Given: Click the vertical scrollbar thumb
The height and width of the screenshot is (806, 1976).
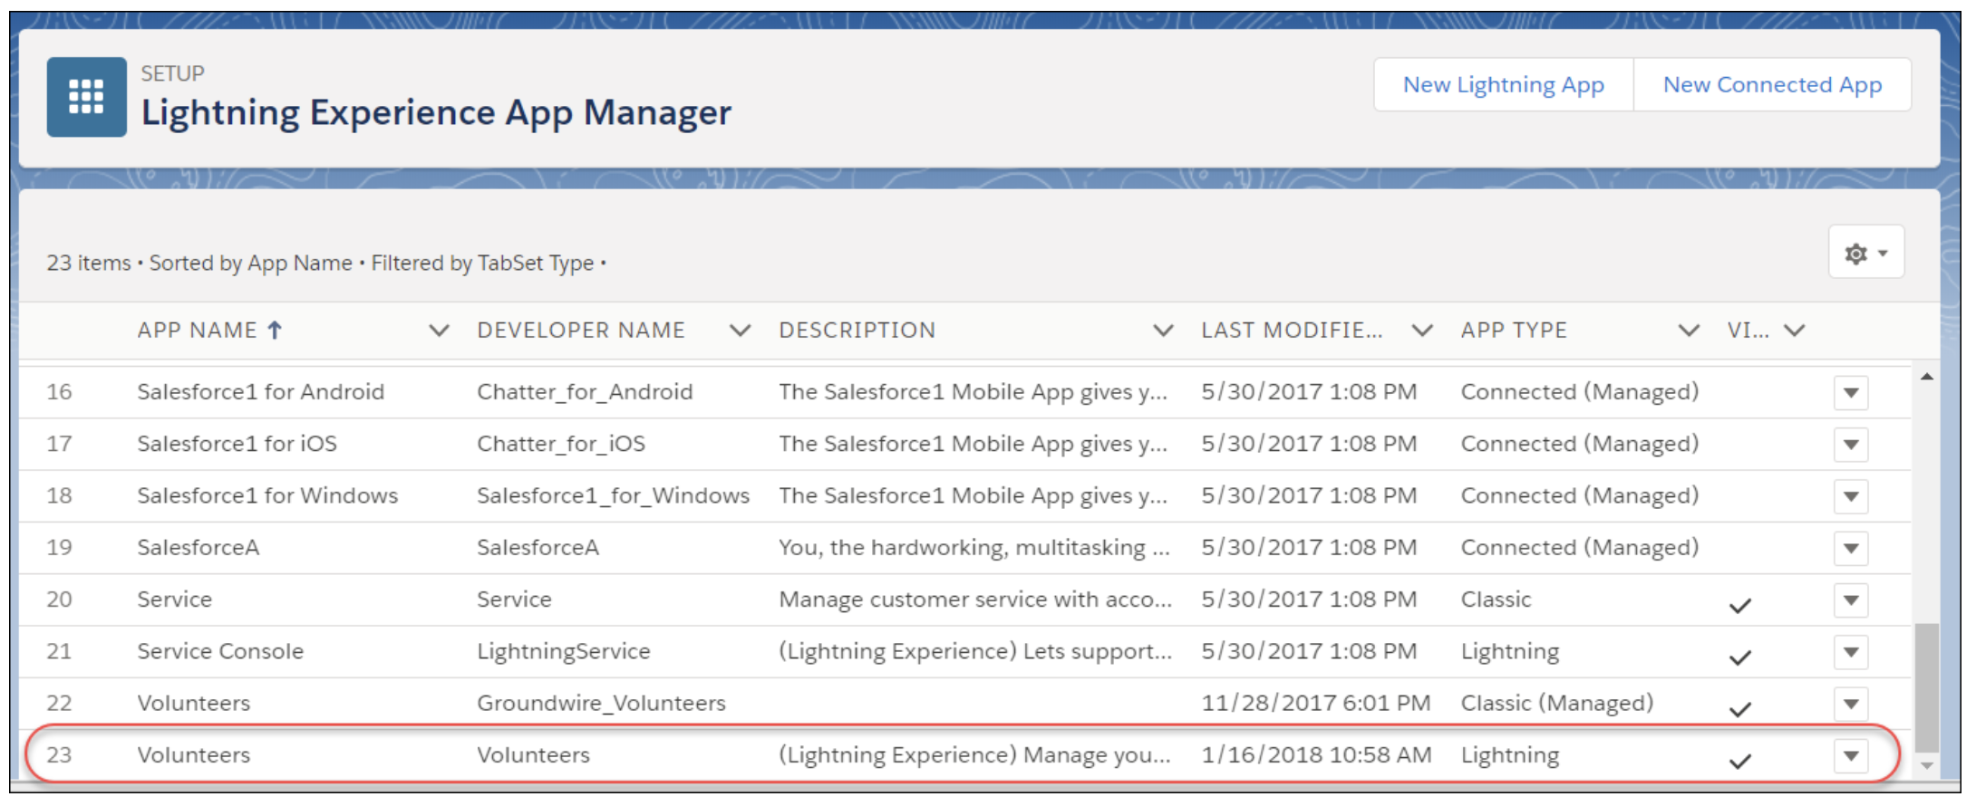Looking at the screenshot, I should tap(1927, 687).
